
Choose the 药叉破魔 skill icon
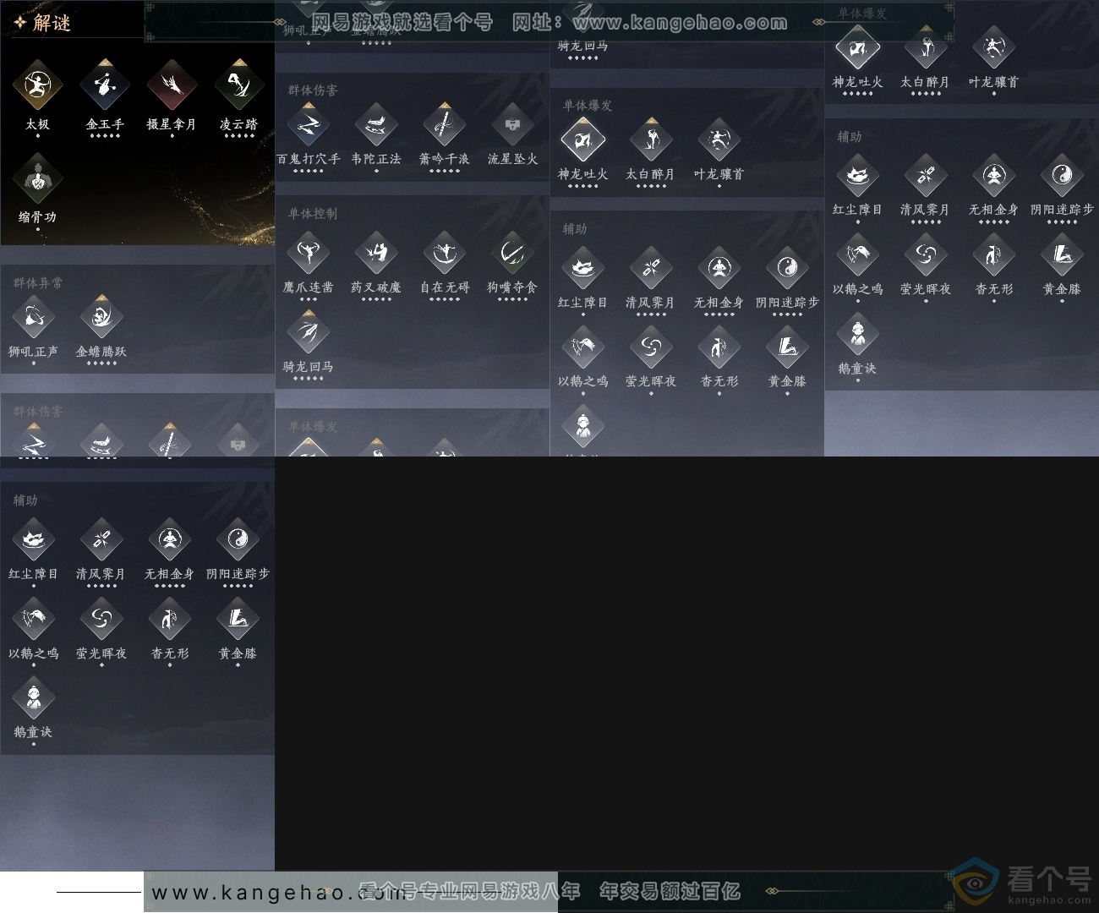(376, 254)
